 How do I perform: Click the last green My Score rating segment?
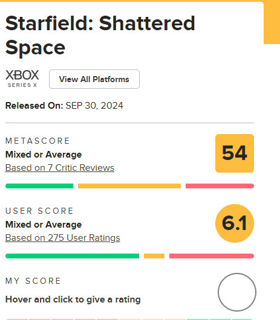(x=243, y=319)
